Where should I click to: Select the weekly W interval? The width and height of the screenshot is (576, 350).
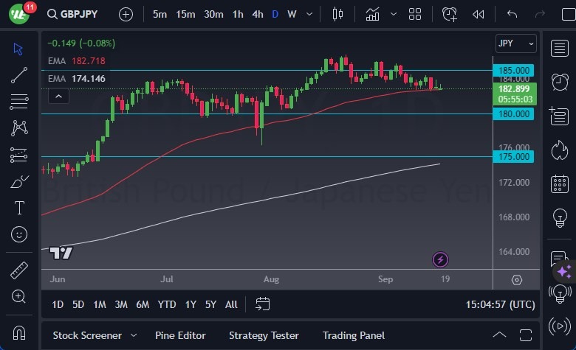(x=292, y=14)
